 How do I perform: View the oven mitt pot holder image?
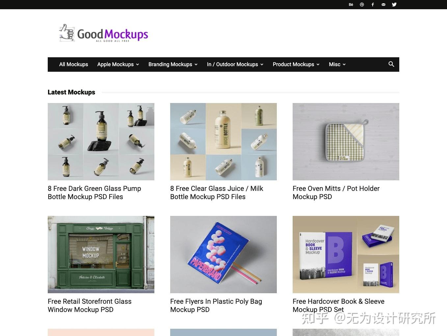(346, 142)
